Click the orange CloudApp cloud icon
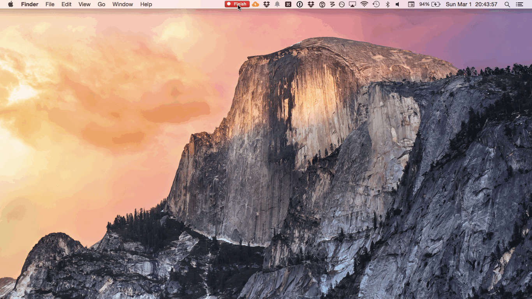The width and height of the screenshot is (532, 299). pos(255,4)
